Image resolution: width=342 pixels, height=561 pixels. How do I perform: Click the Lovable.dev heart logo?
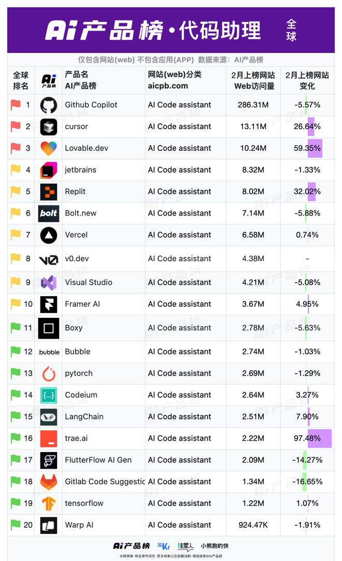[x=49, y=148]
